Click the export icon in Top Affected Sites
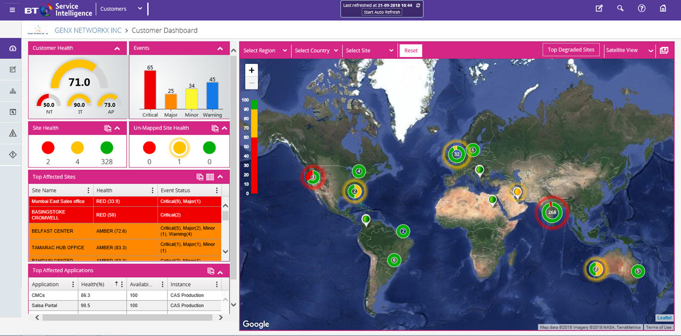This screenshot has width=681, height=336. point(200,177)
